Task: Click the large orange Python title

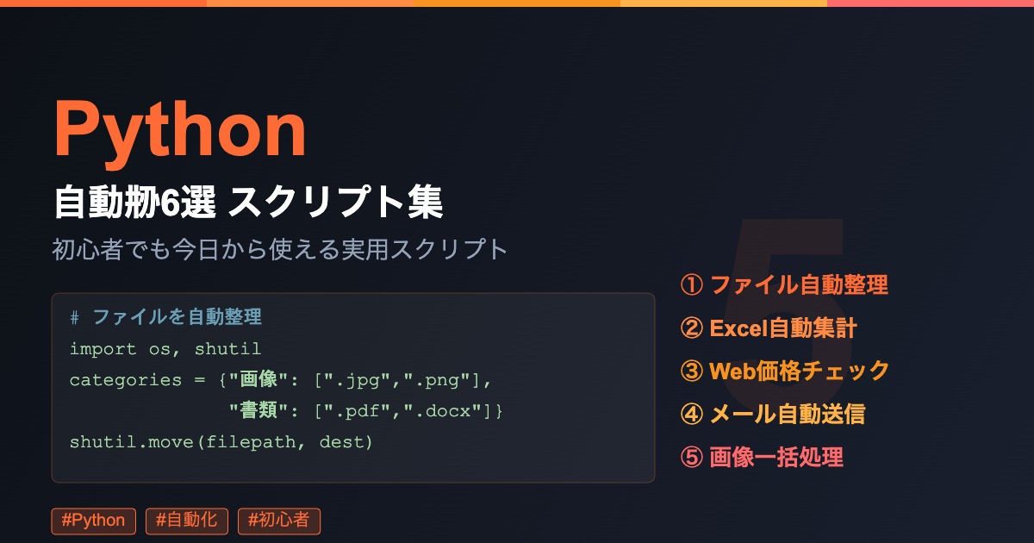Action: point(180,130)
